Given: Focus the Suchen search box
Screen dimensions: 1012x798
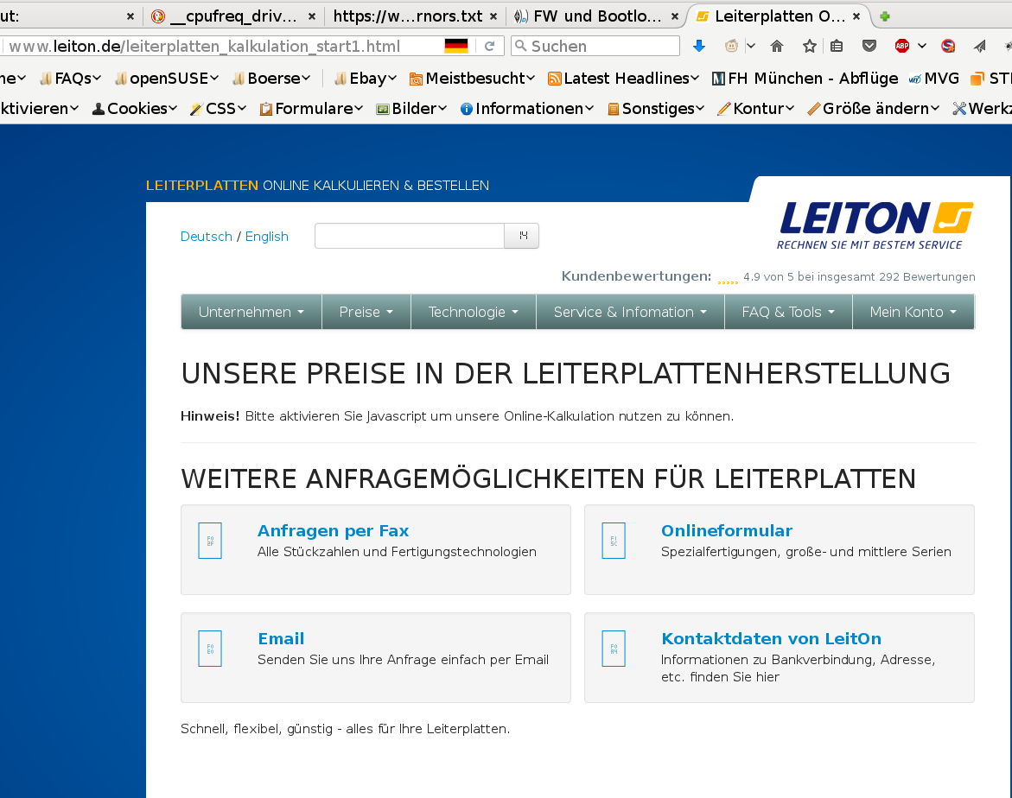Looking at the screenshot, I should [x=595, y=46].
